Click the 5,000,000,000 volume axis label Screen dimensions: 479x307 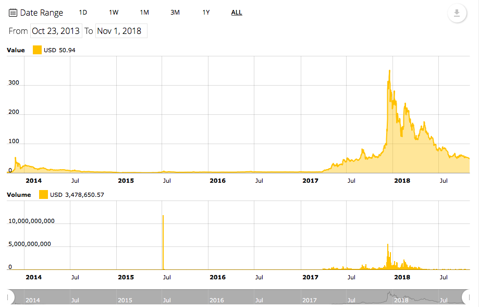pos(30,244)
